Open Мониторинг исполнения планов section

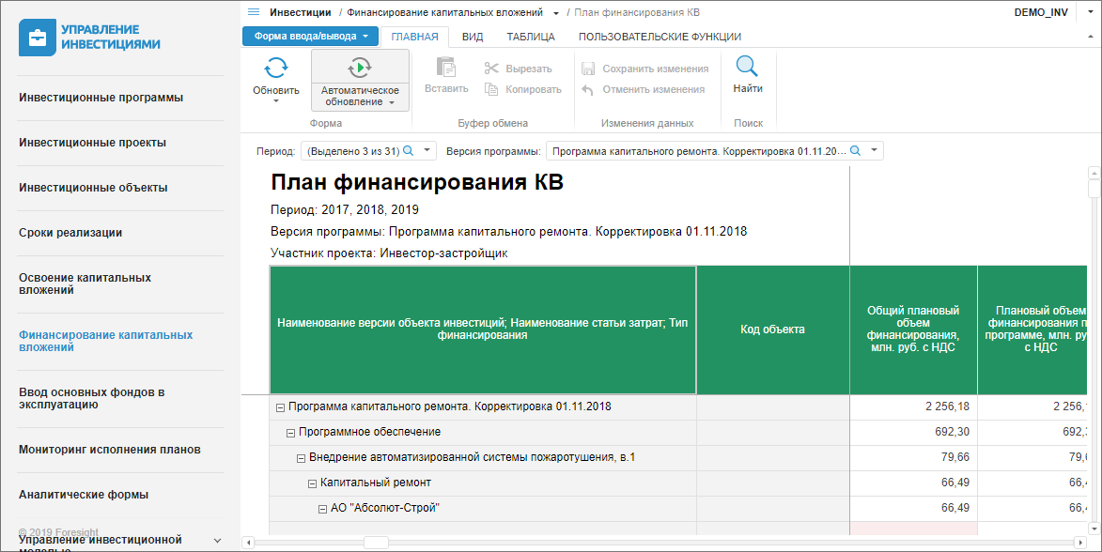coord(110,450)
